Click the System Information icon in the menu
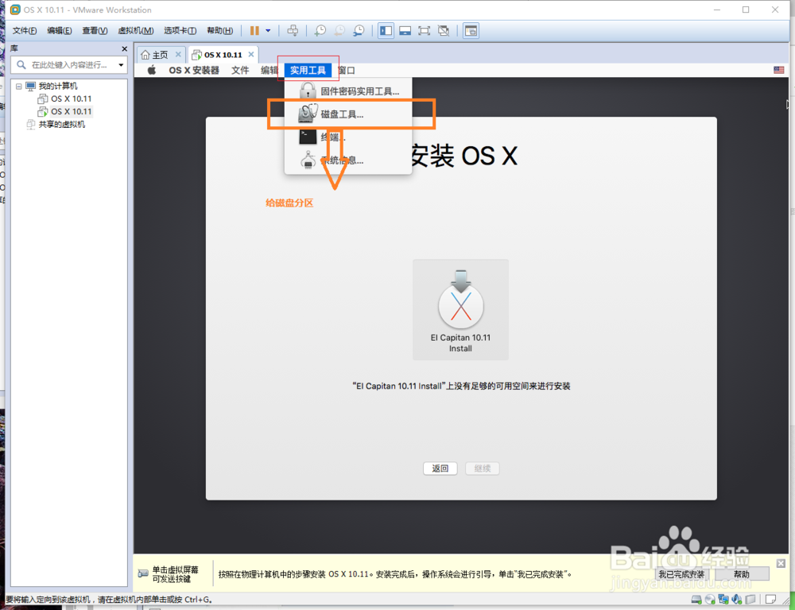This screenshot has height=610, width=795. (308, 160)
